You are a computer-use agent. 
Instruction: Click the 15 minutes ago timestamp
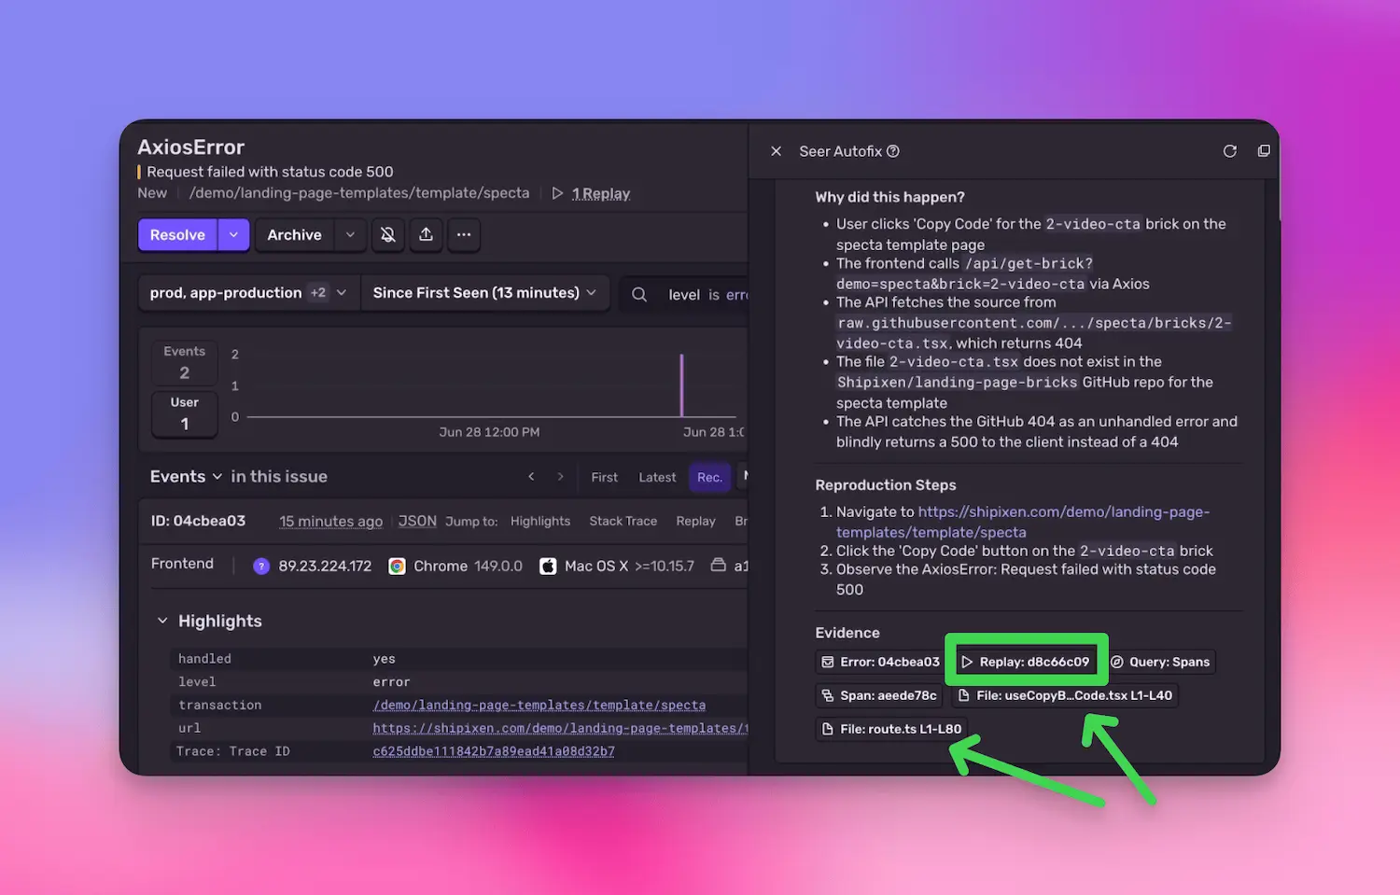click(x=330, y=521)
